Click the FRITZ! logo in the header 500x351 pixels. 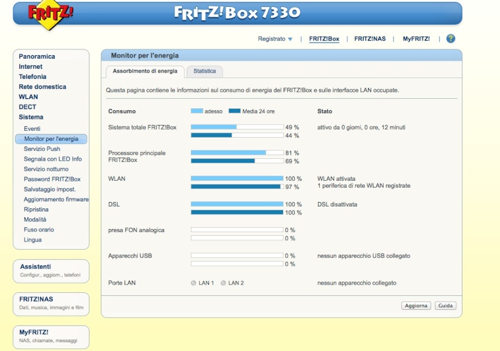pos(49,14)
